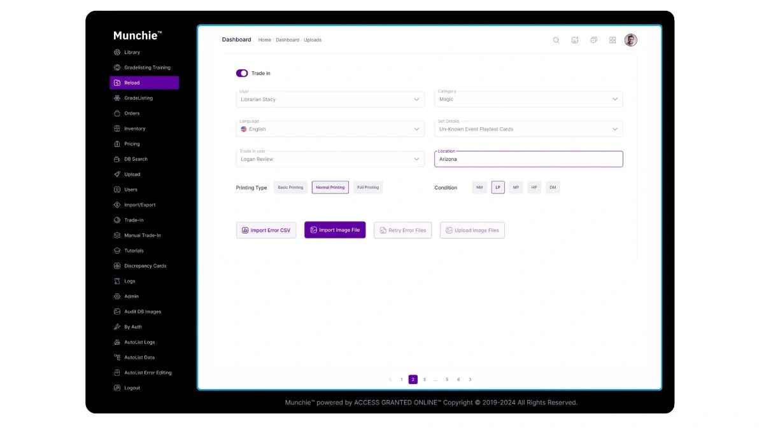The image size is (764, 428).
Task: Click inside the Location field showing Arizona
Action: 528,159
